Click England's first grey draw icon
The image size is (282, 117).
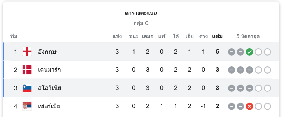coord(232,52)
